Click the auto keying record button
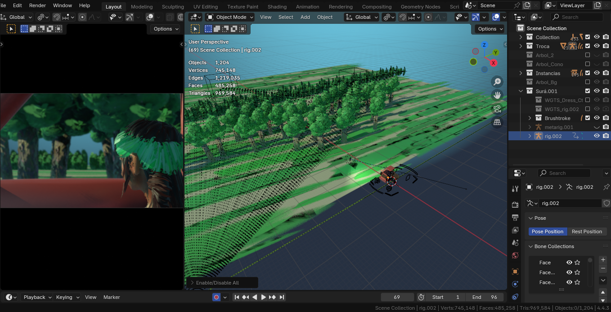This screenshot has height=312, width=611. 216,297
